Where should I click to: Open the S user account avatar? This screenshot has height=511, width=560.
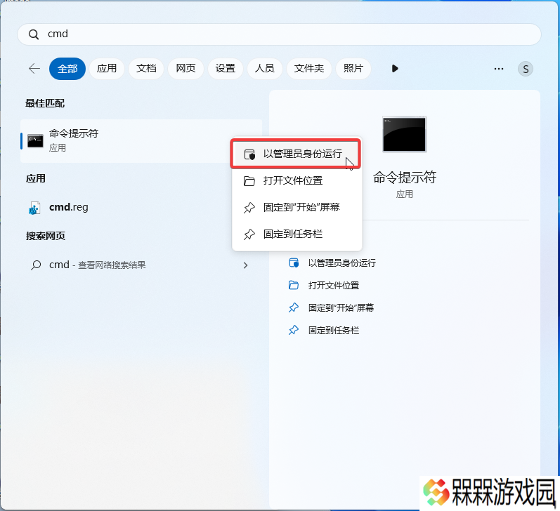point(526,69)
